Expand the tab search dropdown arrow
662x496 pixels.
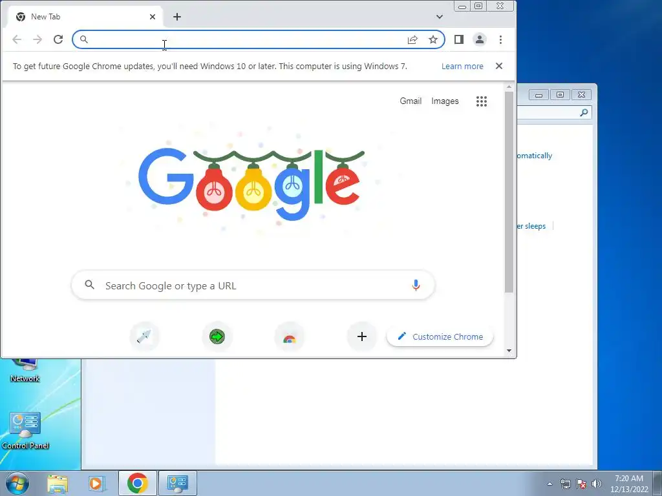point(440,17)
